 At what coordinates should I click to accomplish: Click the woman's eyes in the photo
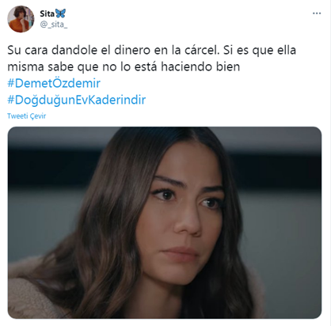[x=188, y=198]
